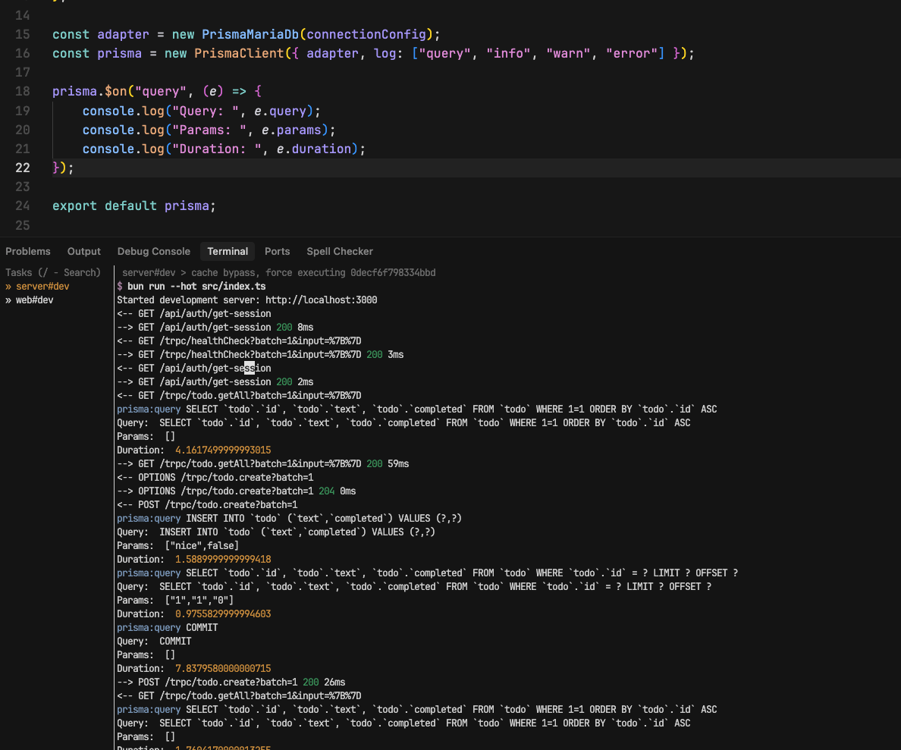Click PrismaClient in the code editor
901x750 pixels.
coord(240,53)
